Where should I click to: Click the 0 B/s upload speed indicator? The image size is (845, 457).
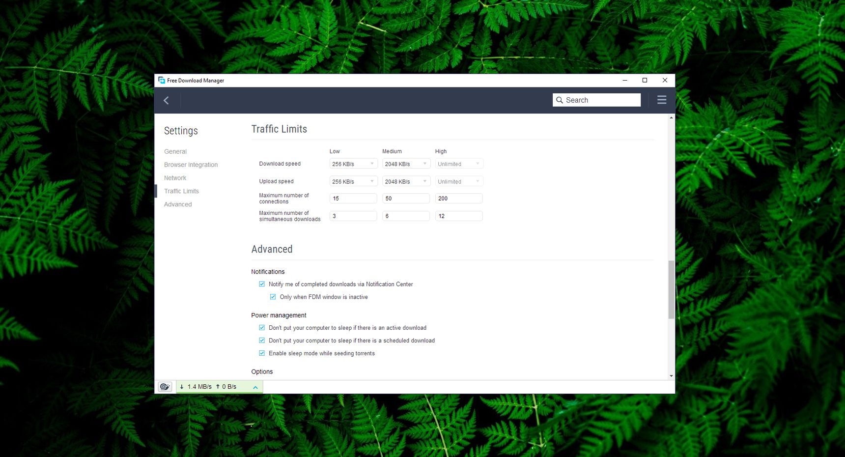pyautogui.click(x=226, y=387)
